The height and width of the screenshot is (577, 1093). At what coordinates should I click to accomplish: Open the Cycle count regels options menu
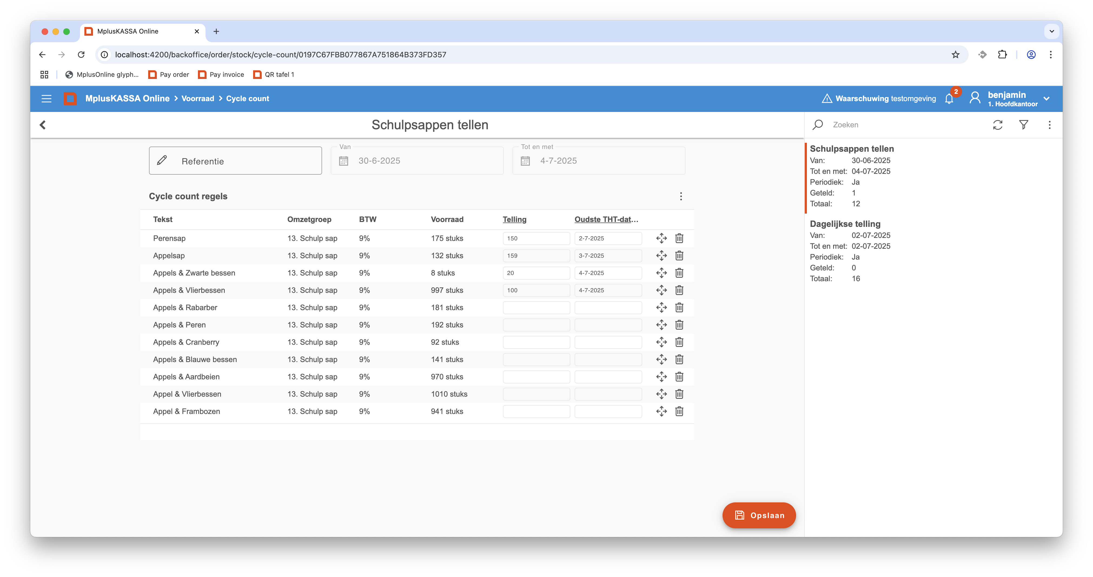[x=681, y=197]
